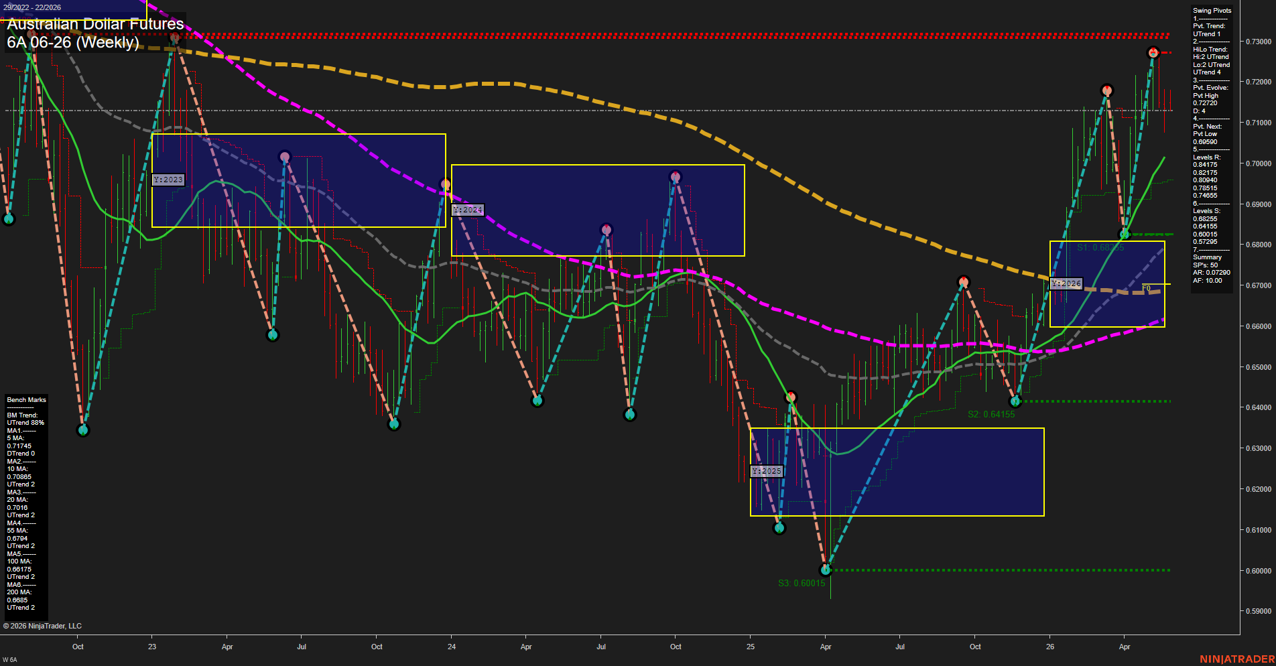
Task: Click the 100 MA value 0.66175
Action: tap(19, 570)
